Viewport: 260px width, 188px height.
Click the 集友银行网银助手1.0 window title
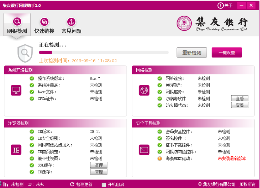click(22, 5)
